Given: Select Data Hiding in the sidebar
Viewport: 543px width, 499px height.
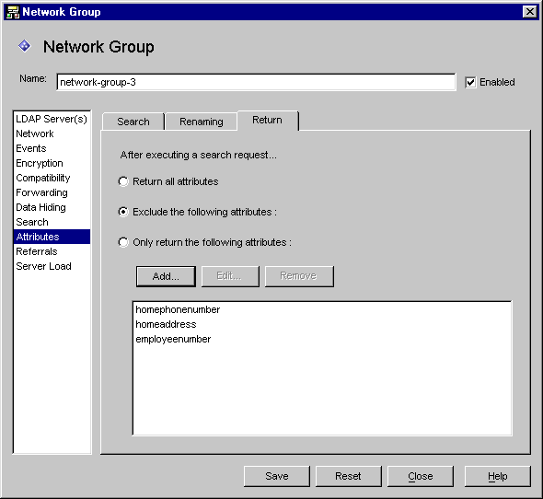Looking at the screenshot, I should click(52, 207).
